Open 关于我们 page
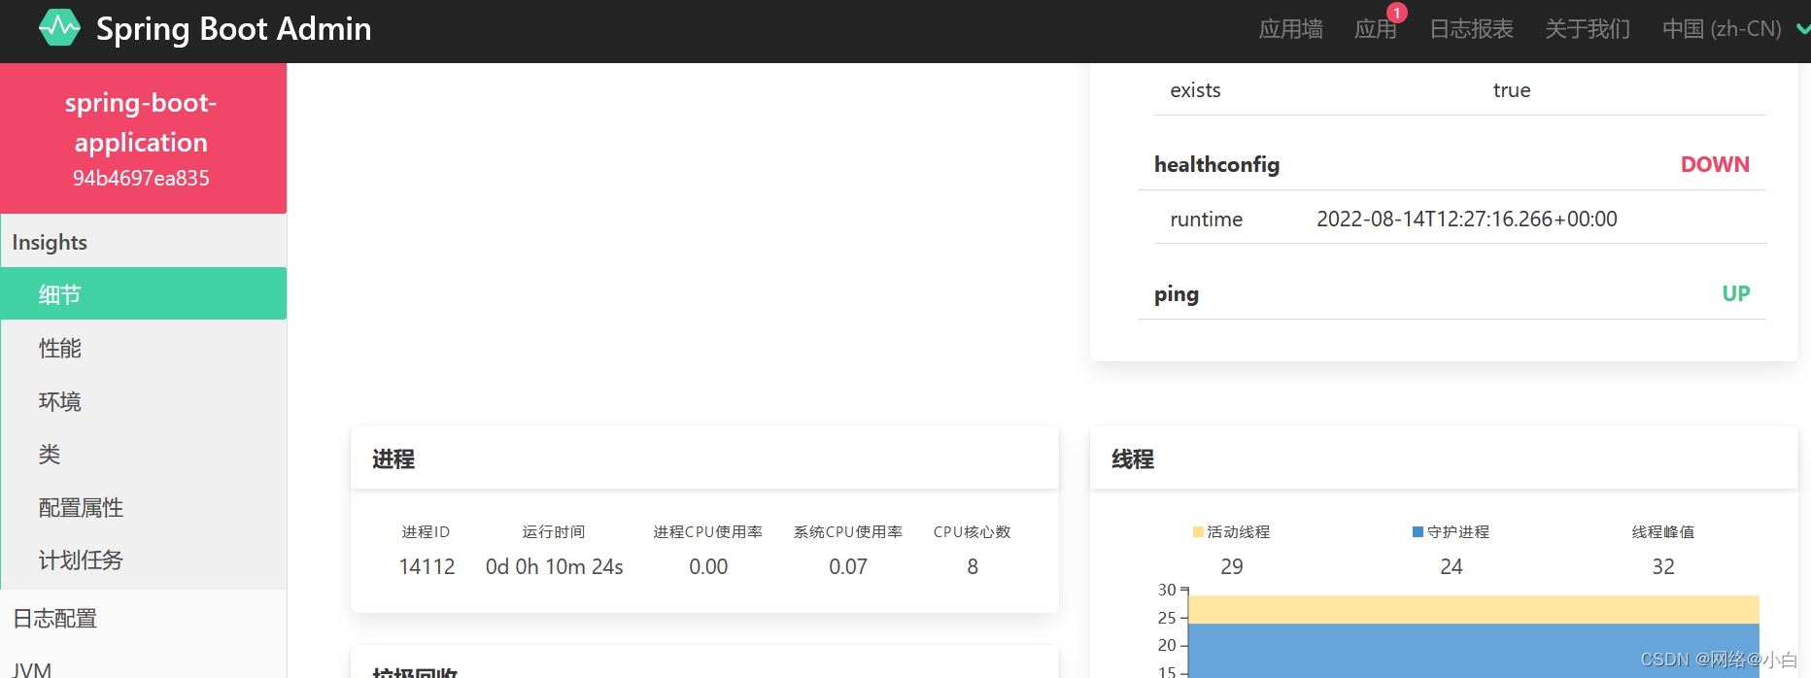The width and height of the screenshot is (1811, 678). coord(1588,29)
